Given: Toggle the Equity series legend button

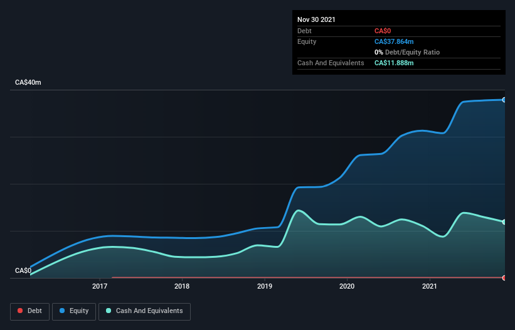Looking at the screenshot, I should (x=74, y=311).
